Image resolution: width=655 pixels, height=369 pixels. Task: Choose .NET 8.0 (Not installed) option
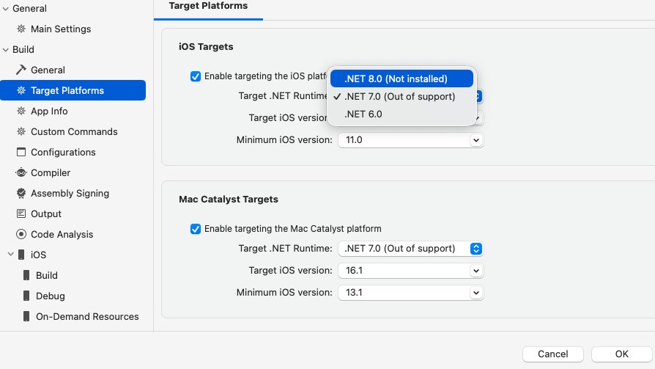click(396, 78)
